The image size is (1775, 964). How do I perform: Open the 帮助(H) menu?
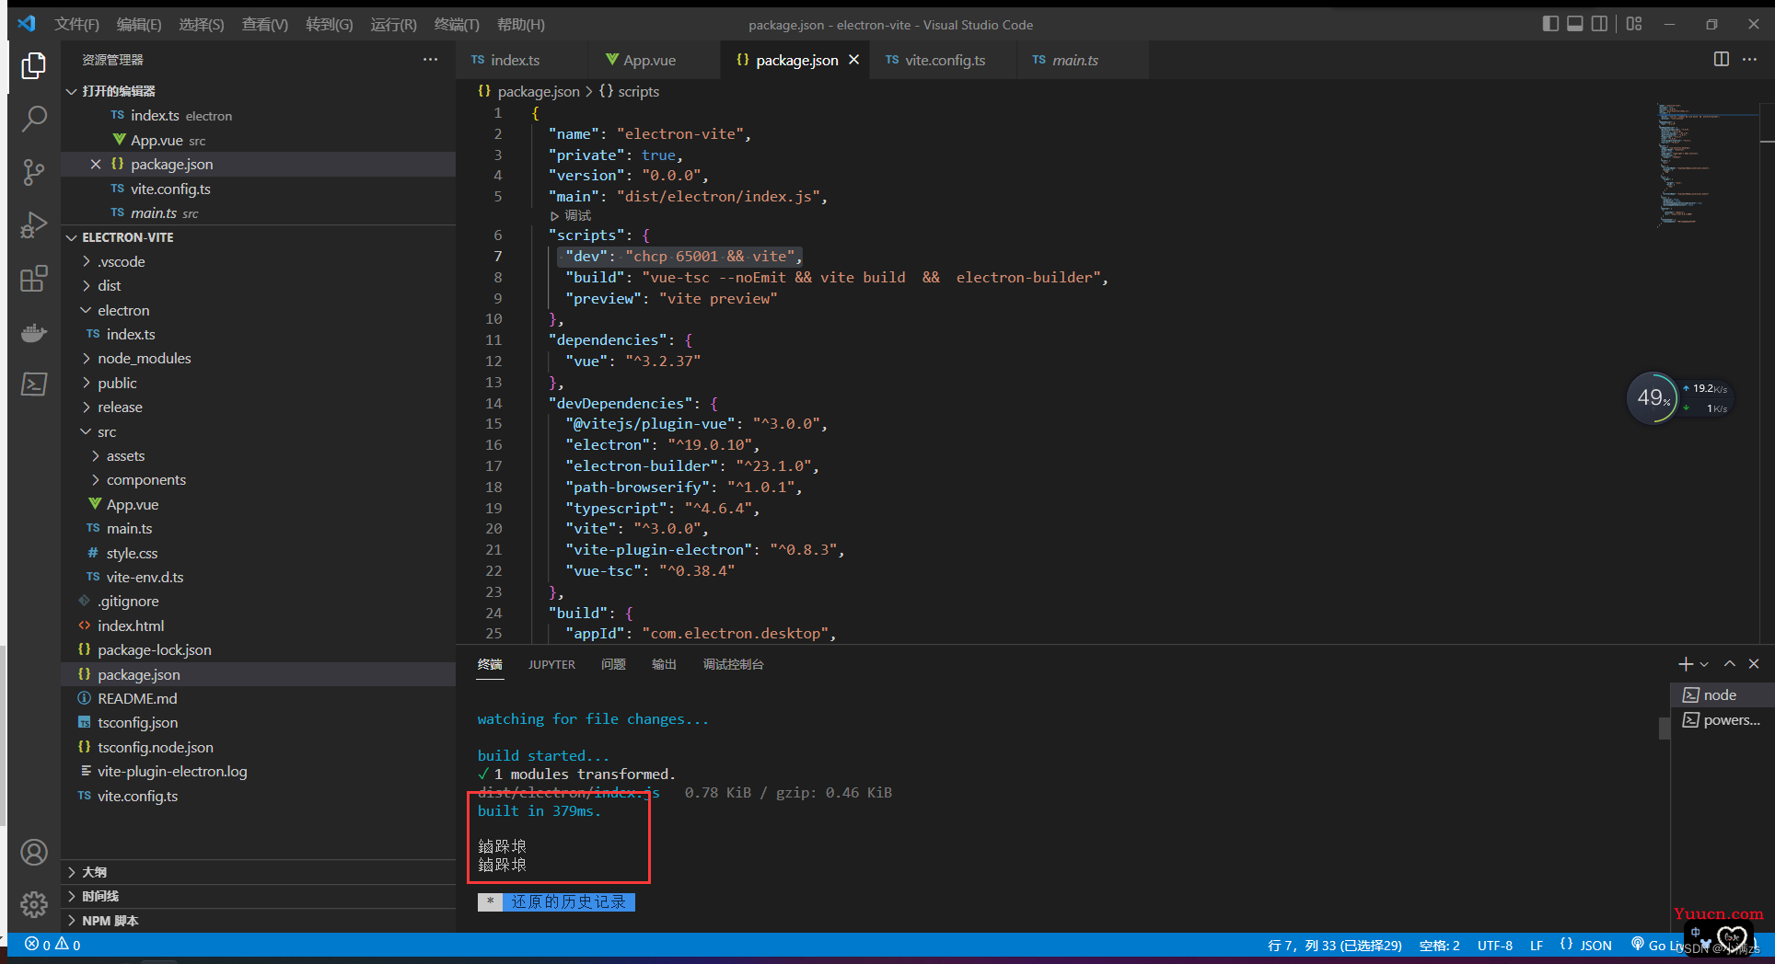click(521, 25)
